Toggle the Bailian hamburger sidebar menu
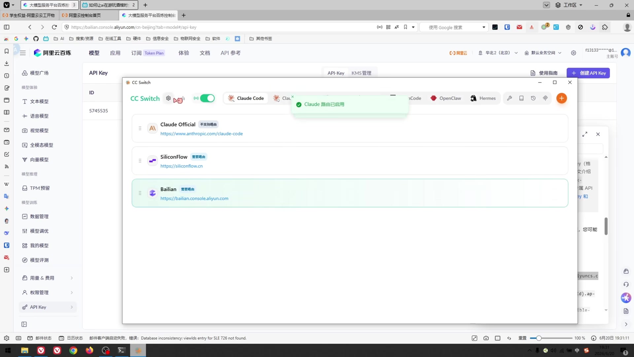 pyautogui.click(x=23, y=53)
